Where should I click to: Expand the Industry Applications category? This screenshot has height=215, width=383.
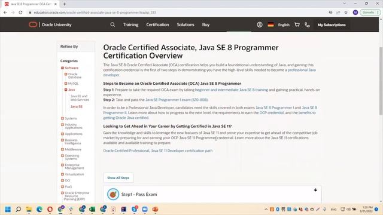click(62, 125)
